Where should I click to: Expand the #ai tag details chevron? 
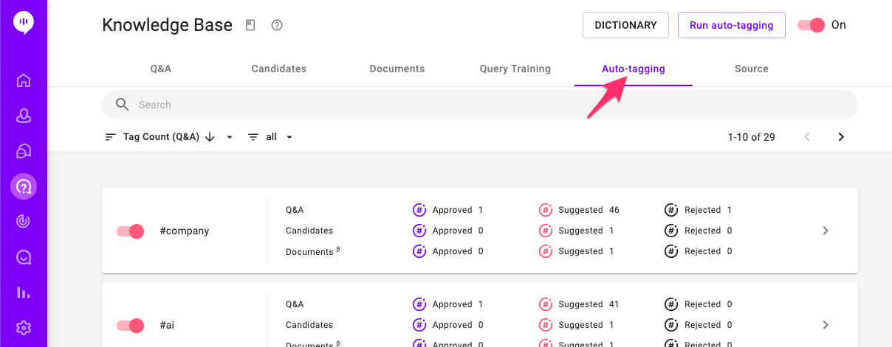pos(826,325)
